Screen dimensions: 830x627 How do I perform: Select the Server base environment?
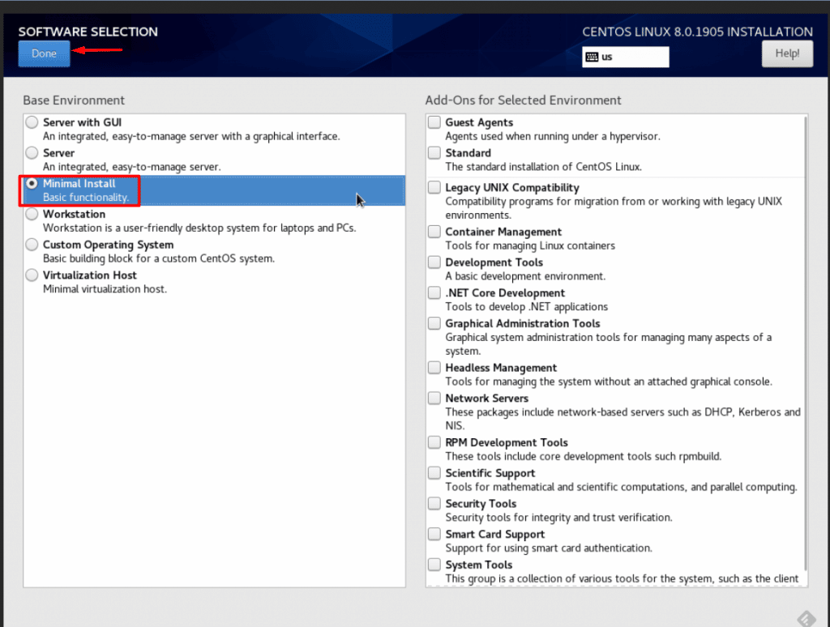[32, 153]
